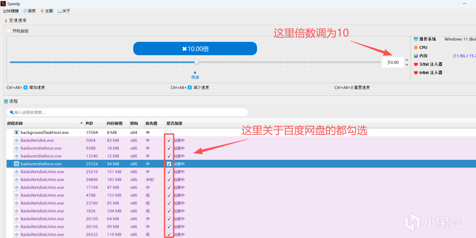Click the backgroundTaskHost.exe process icon
Viewport: 476px width, 238px height.
click(x=16, y=132)
